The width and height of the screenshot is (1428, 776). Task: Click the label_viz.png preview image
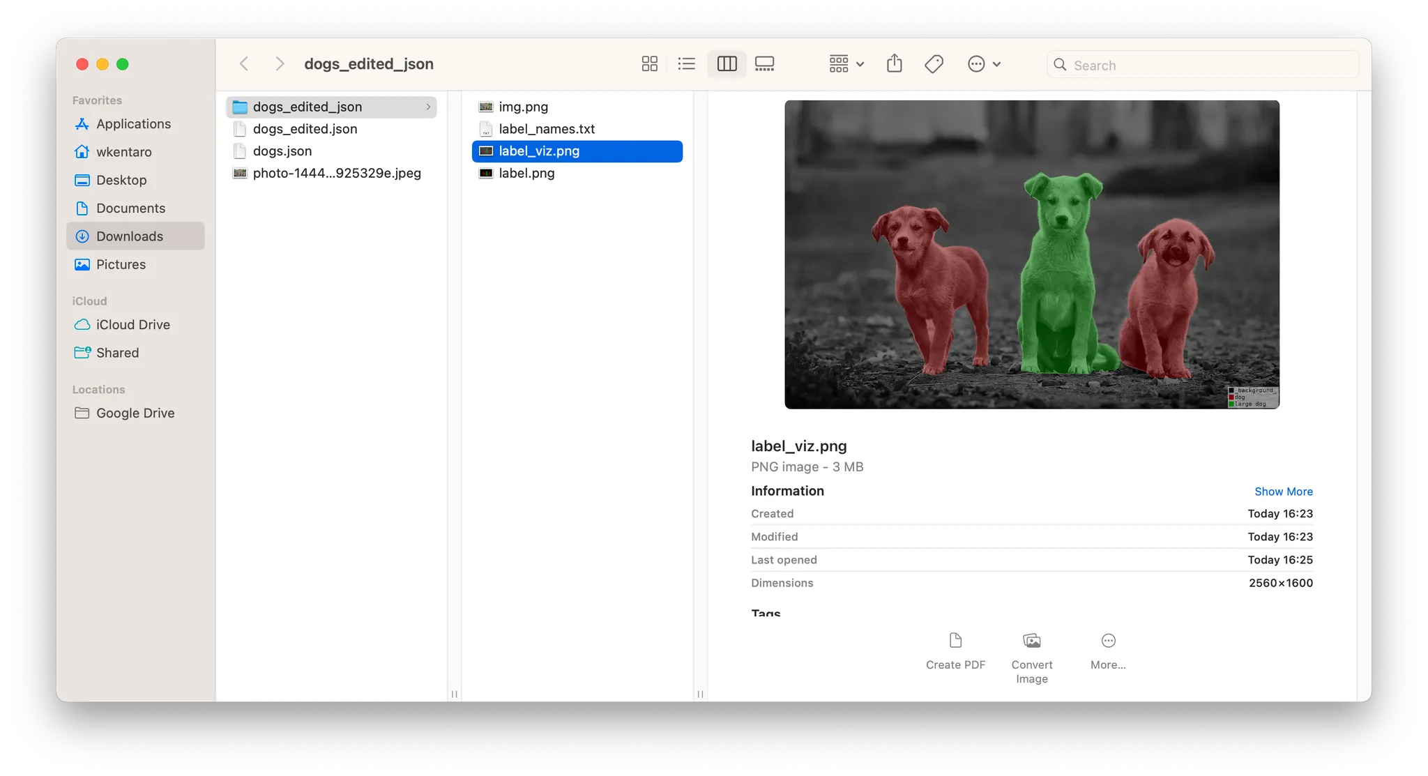[x=1032, y=254]
